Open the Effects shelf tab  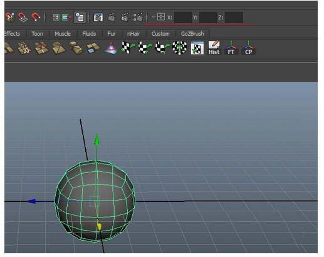(13, 34)
